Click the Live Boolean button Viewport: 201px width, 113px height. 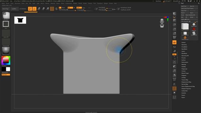[23, 9]
